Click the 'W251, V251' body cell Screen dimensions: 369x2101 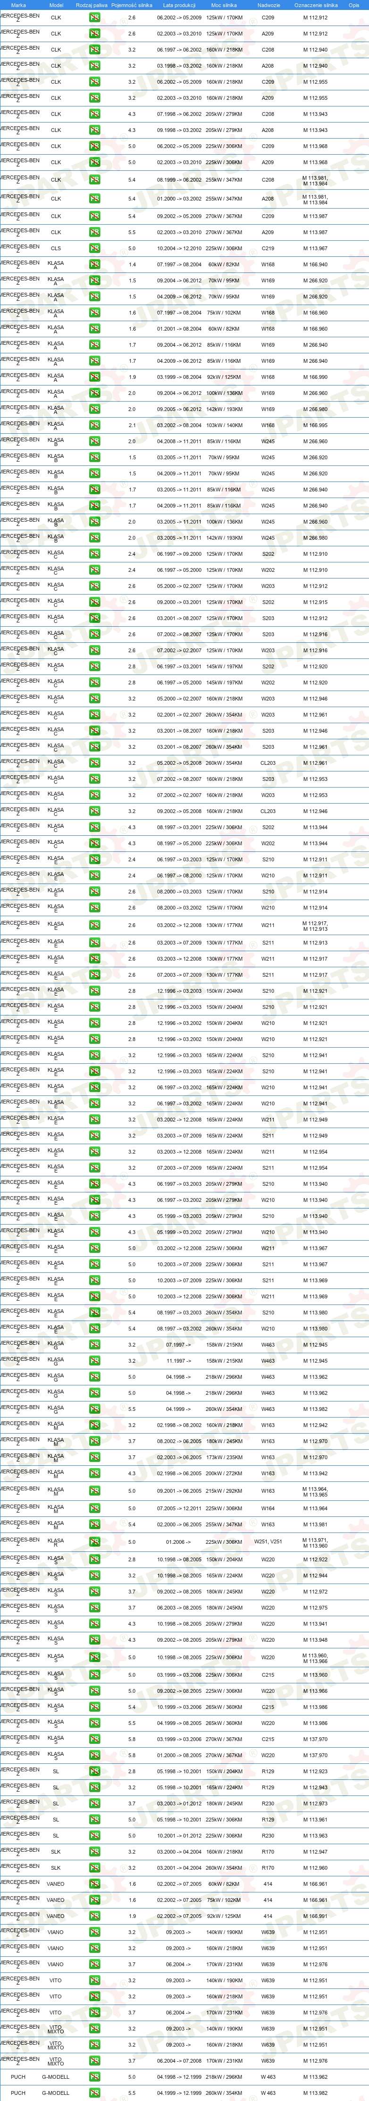coord(268,1541)
